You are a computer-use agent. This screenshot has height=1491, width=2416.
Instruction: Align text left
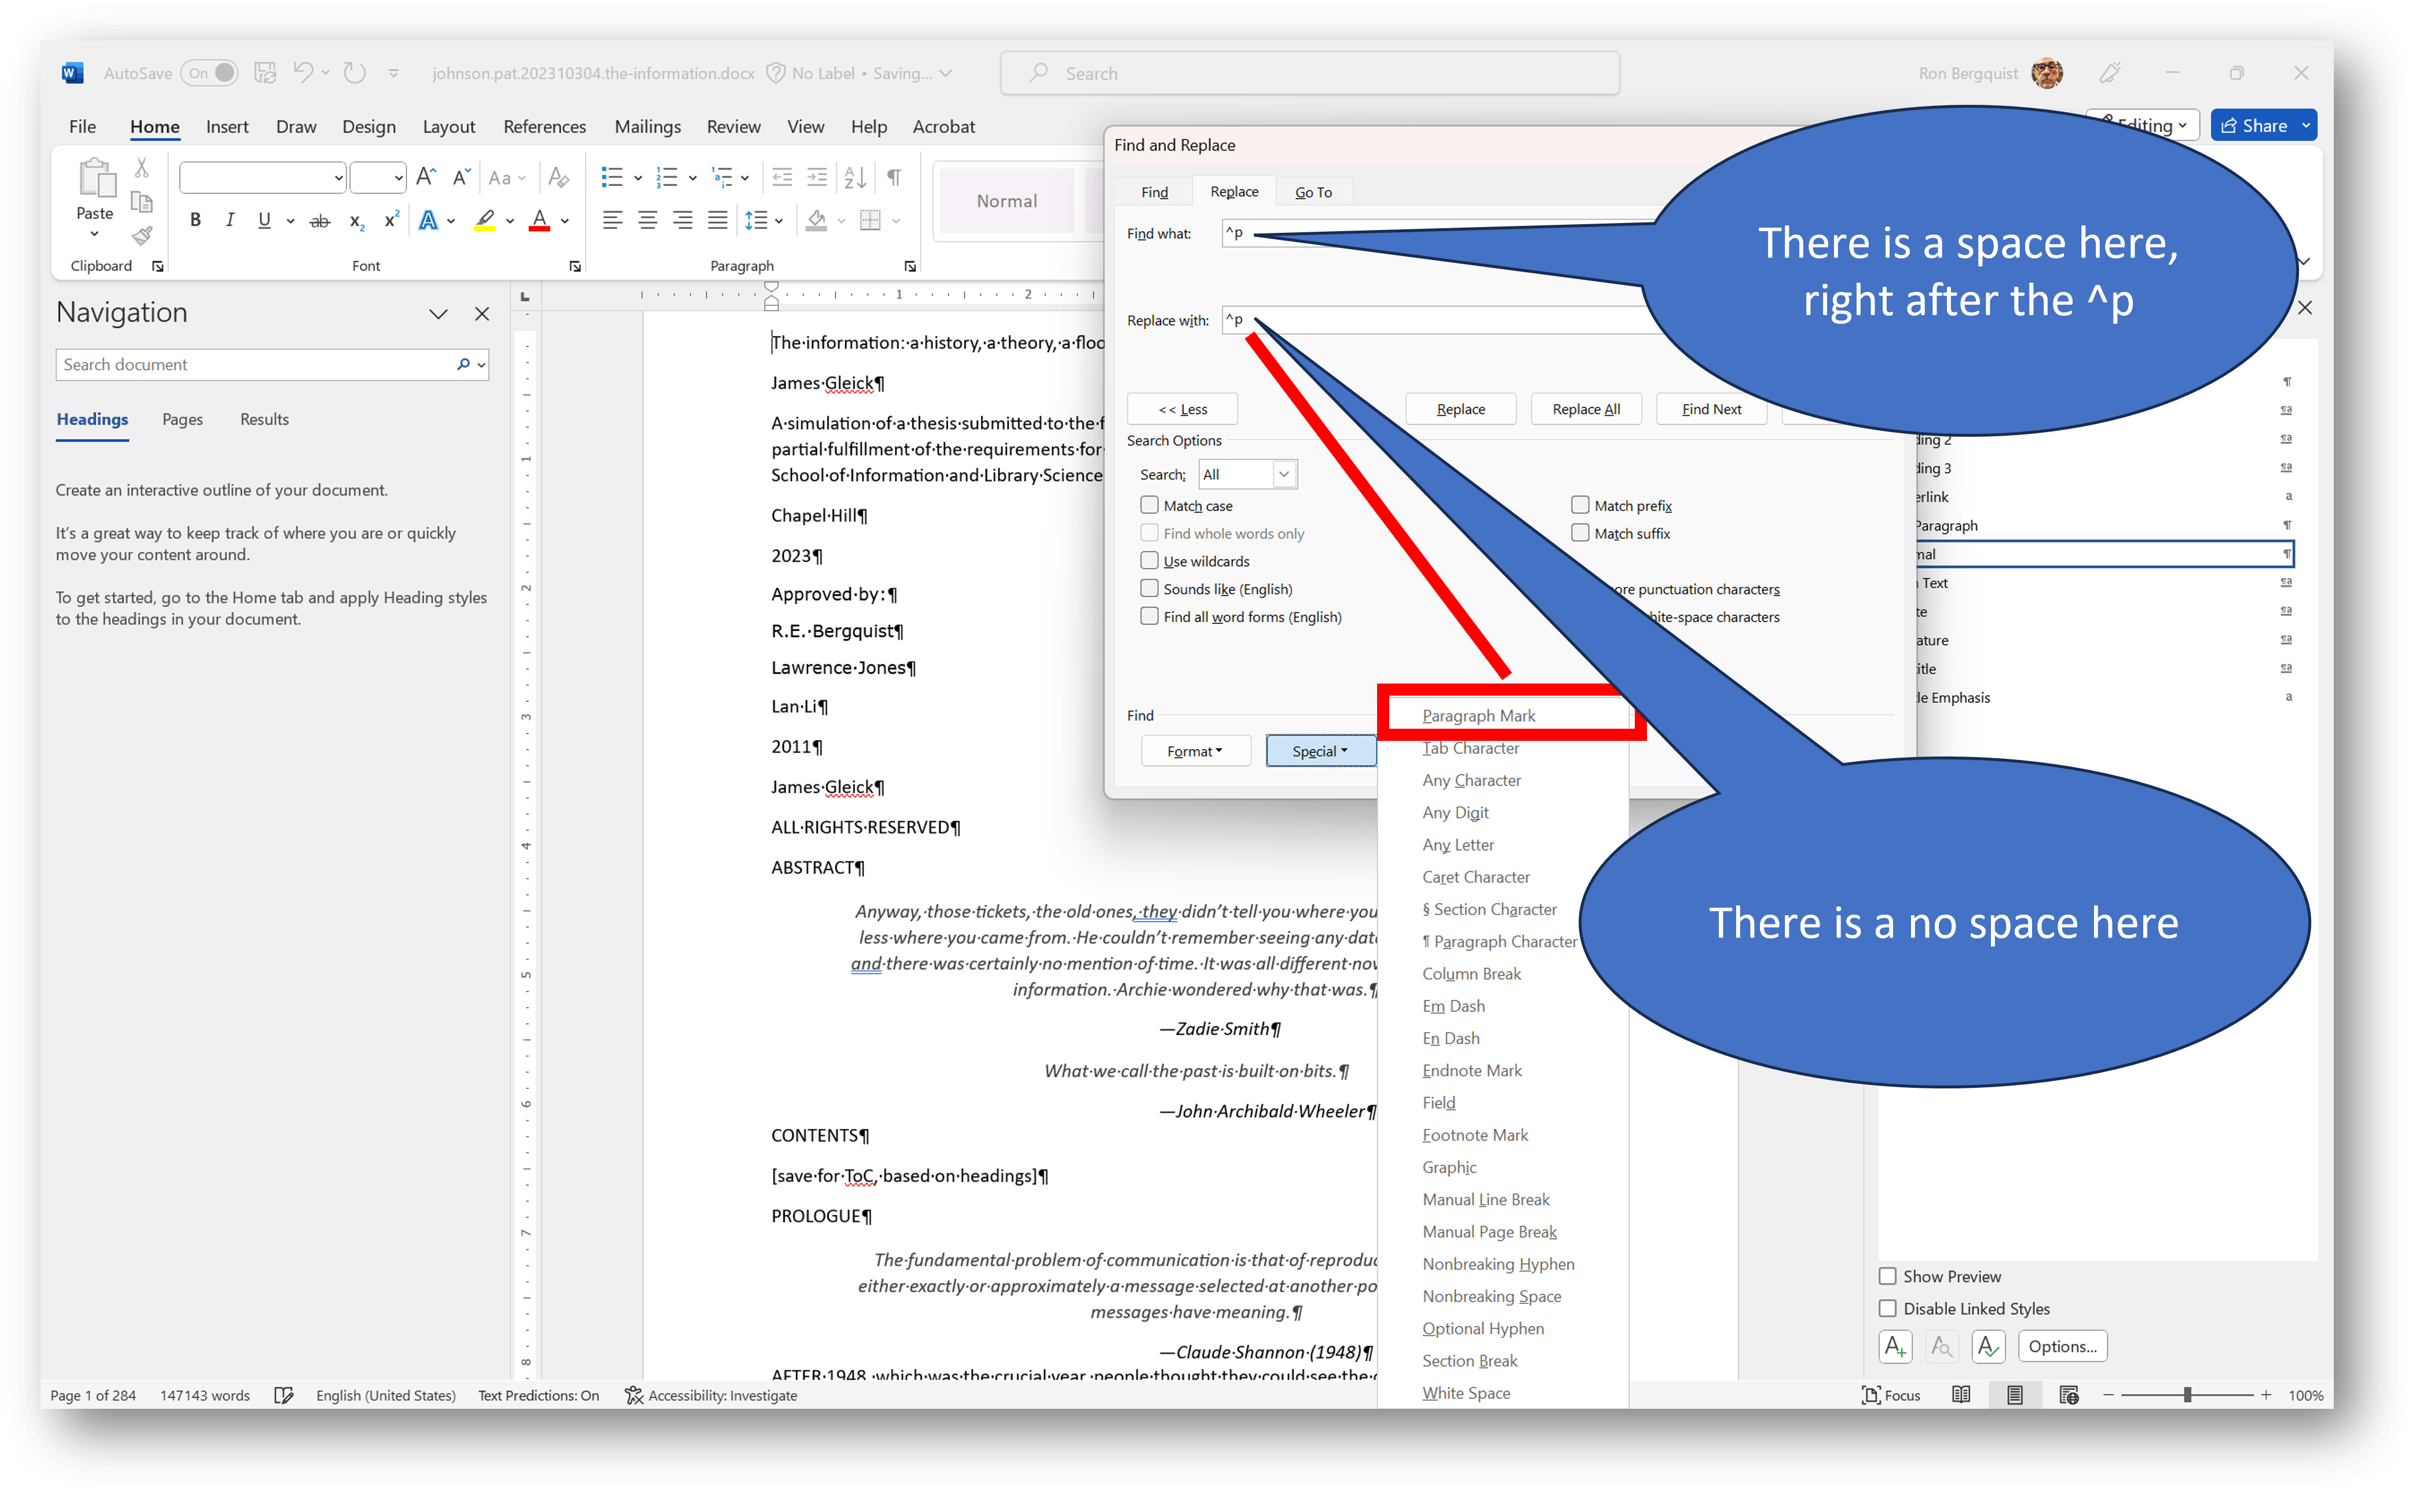click(x=612, y=221)
